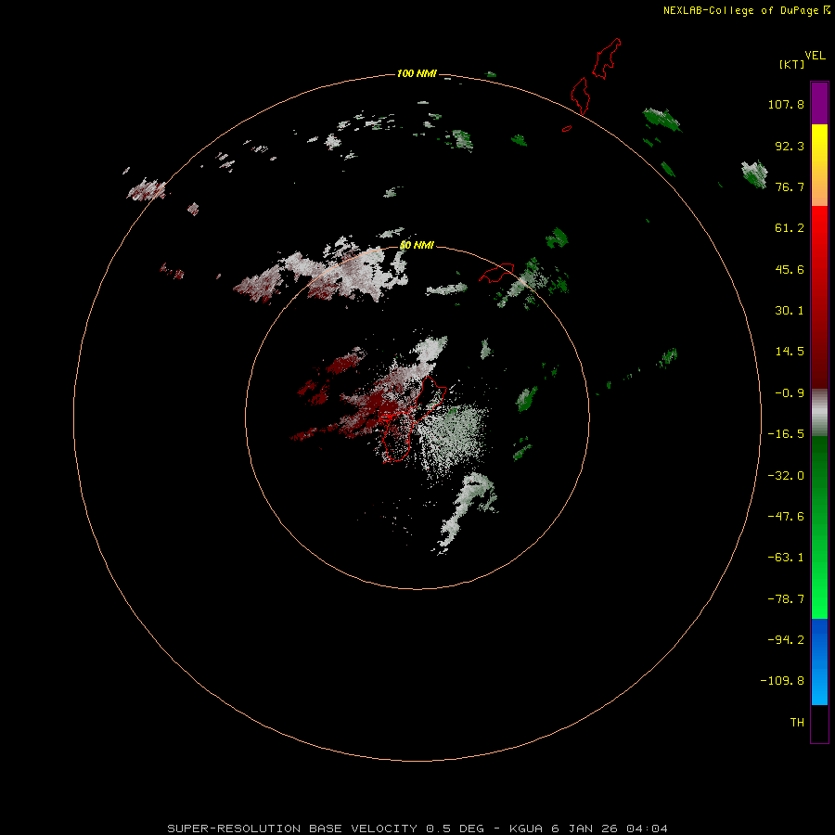The width and height of the screenshot is (835, 835).
Task: Click the [KT] units label
Action: pos(791,64)
